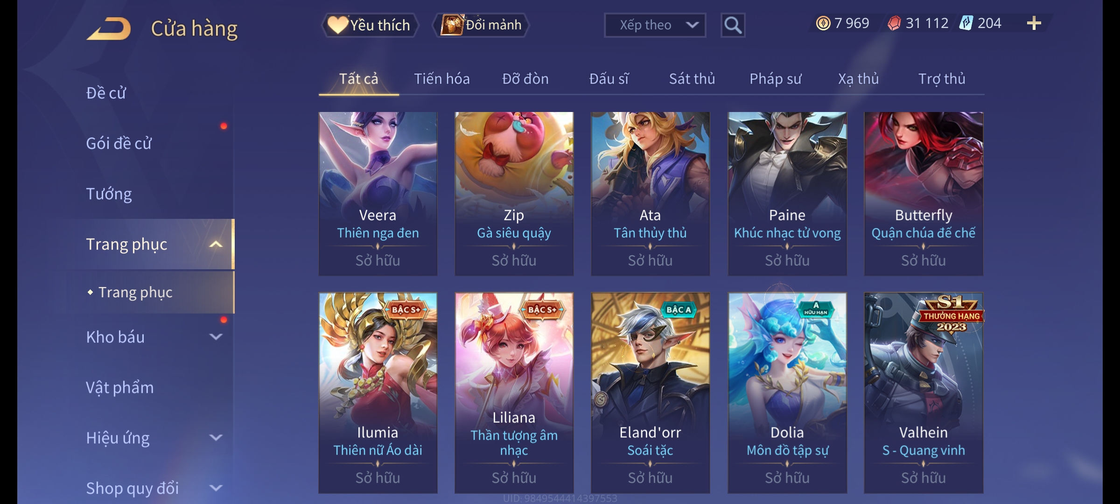Switch to the Pháp sư tab

click(775, 79)
